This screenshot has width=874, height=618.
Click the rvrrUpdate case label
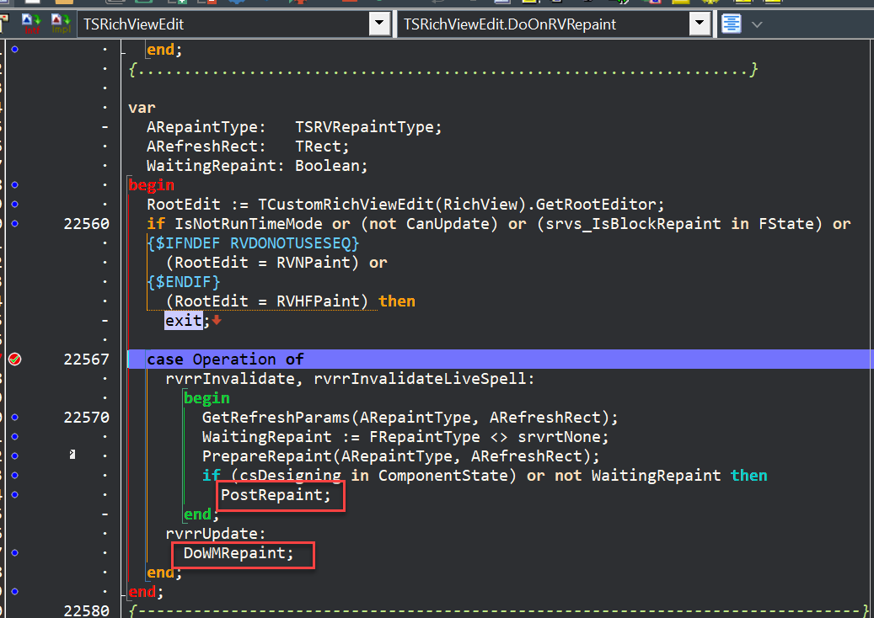(x=212, y=533)
